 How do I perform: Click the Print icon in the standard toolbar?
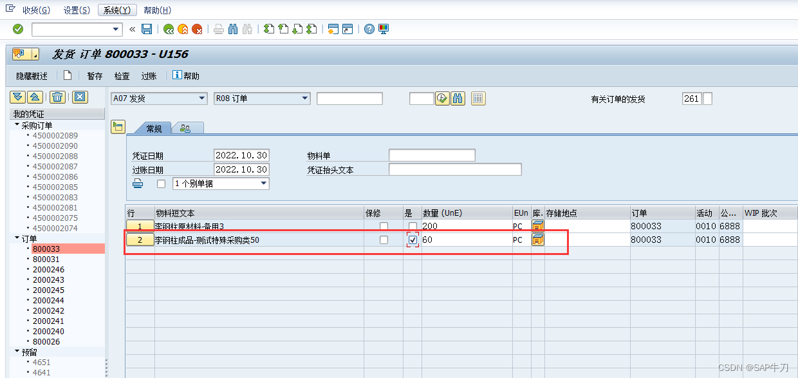pos(219,29)
